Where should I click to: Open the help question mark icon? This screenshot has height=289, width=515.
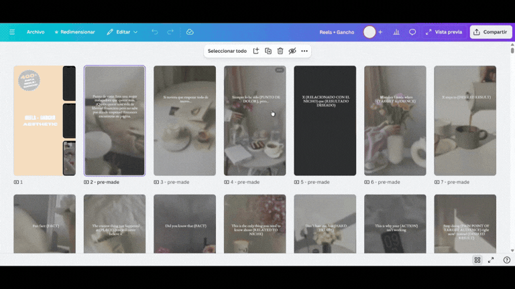(x=506, y=260)
